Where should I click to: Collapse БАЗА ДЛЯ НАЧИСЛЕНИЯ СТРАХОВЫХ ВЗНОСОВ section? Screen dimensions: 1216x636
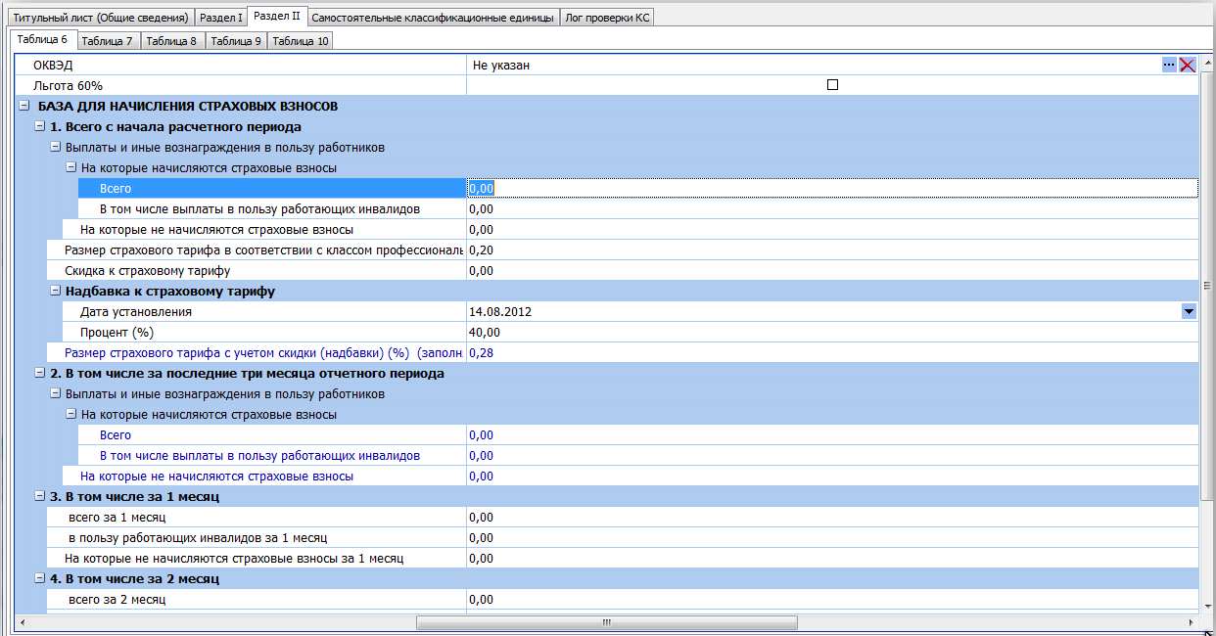tap(23, 106)
